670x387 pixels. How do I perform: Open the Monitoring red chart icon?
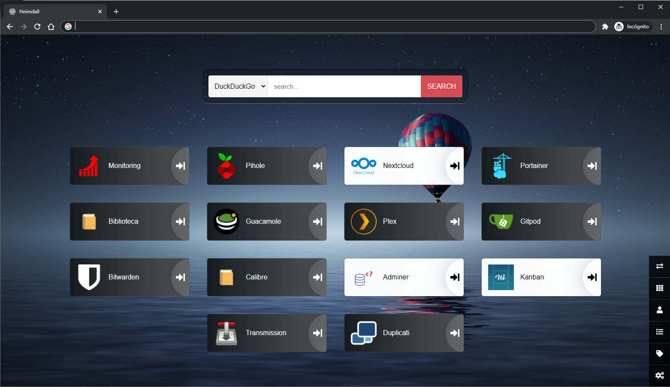[x=89, y=166]
